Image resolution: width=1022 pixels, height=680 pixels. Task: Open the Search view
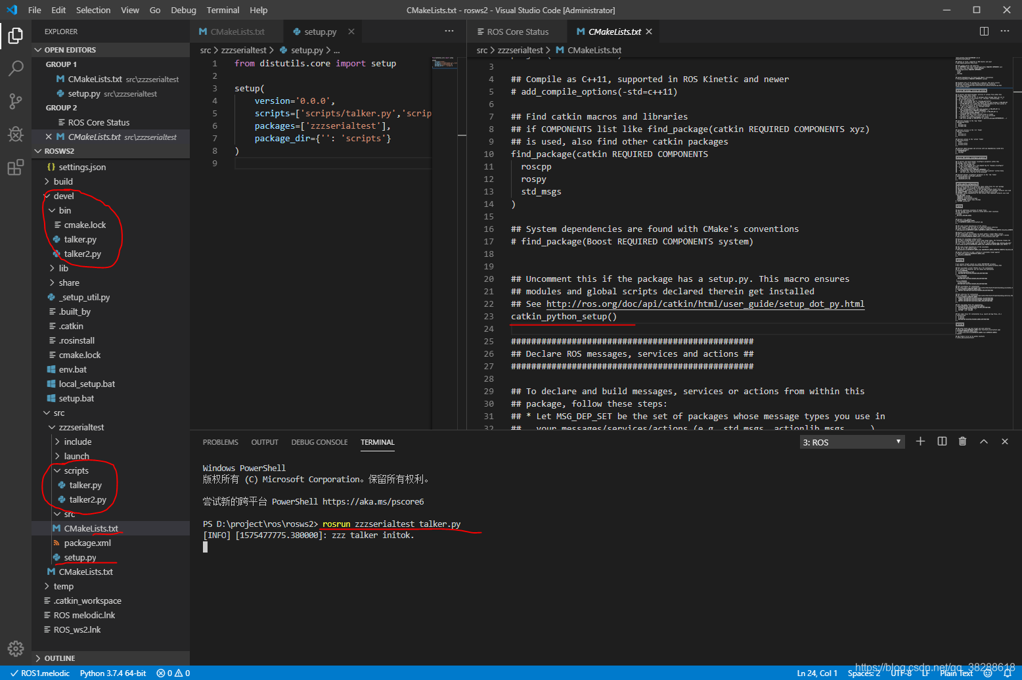pyautogui.click(x=16, y=68)
